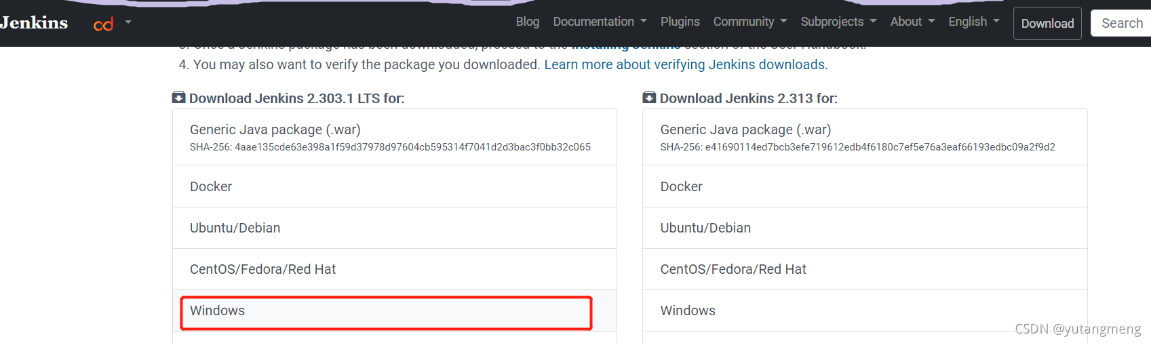The image size is (1151, 343).
Task: Expand the Community menu
Action: click(750, 22)
